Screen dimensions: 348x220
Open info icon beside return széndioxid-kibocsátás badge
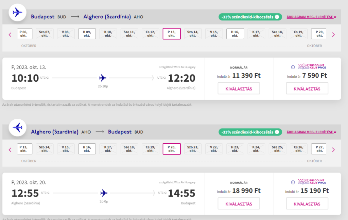(x=277, y=132)
